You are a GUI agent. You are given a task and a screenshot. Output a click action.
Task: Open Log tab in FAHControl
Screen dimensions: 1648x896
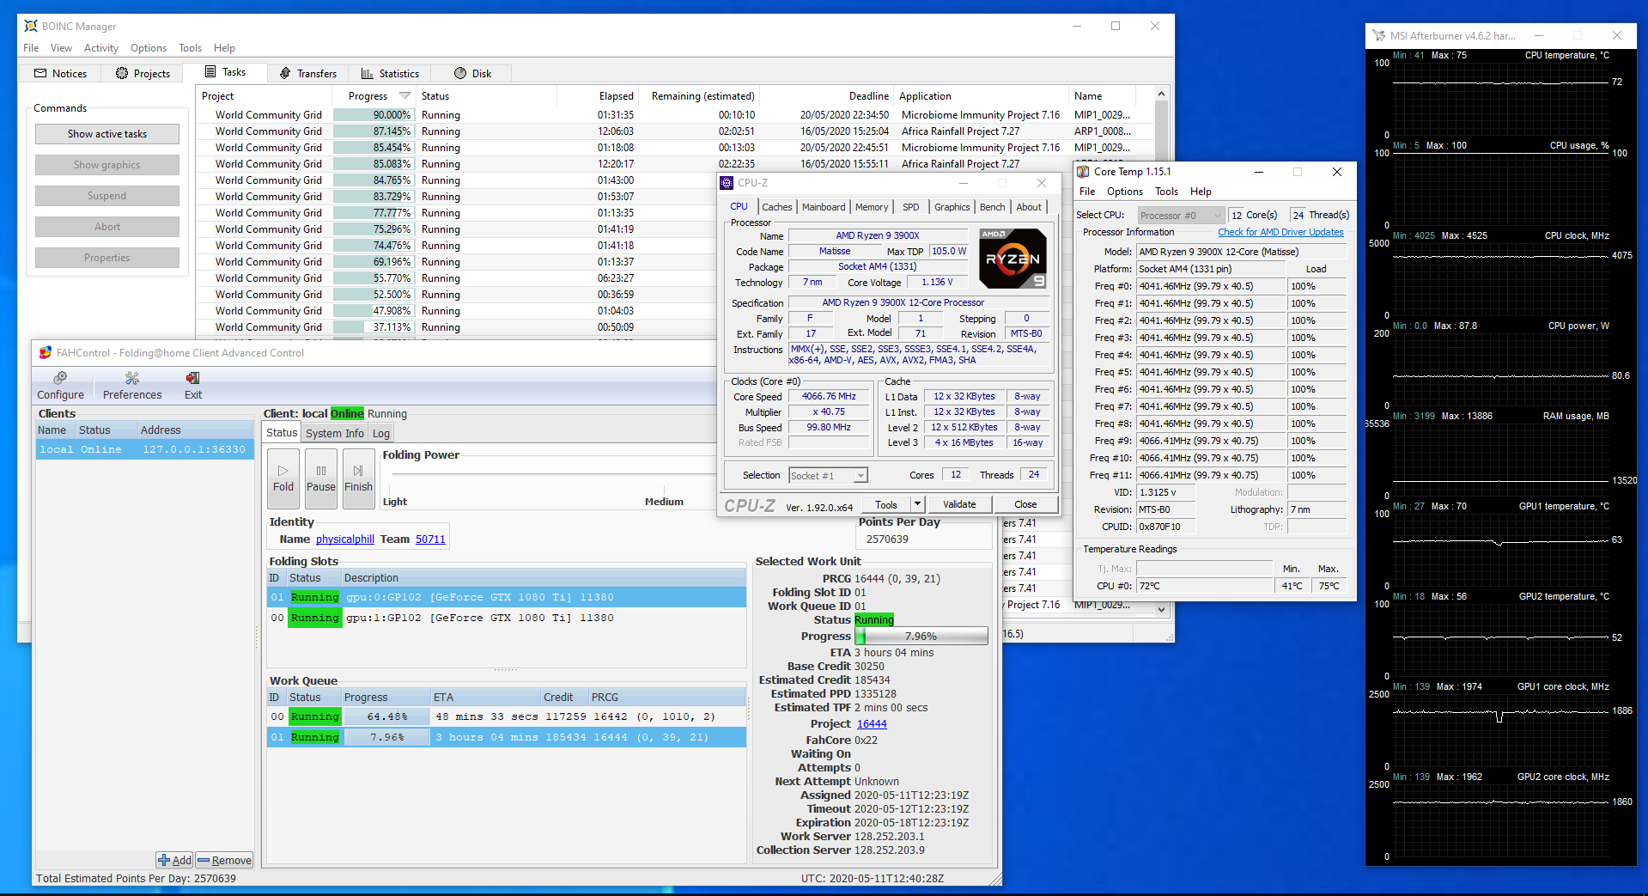coord(381,433)
